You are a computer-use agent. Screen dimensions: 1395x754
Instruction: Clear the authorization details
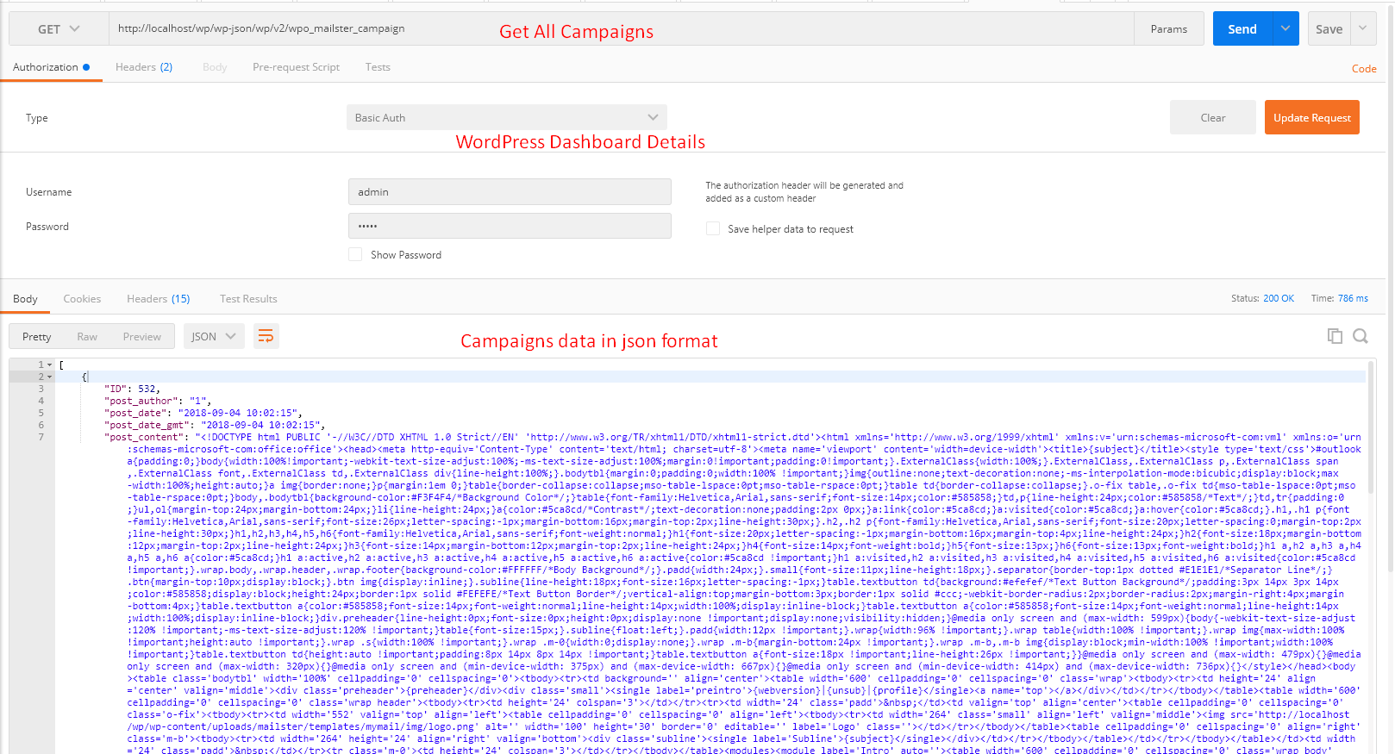(1212, 118)
